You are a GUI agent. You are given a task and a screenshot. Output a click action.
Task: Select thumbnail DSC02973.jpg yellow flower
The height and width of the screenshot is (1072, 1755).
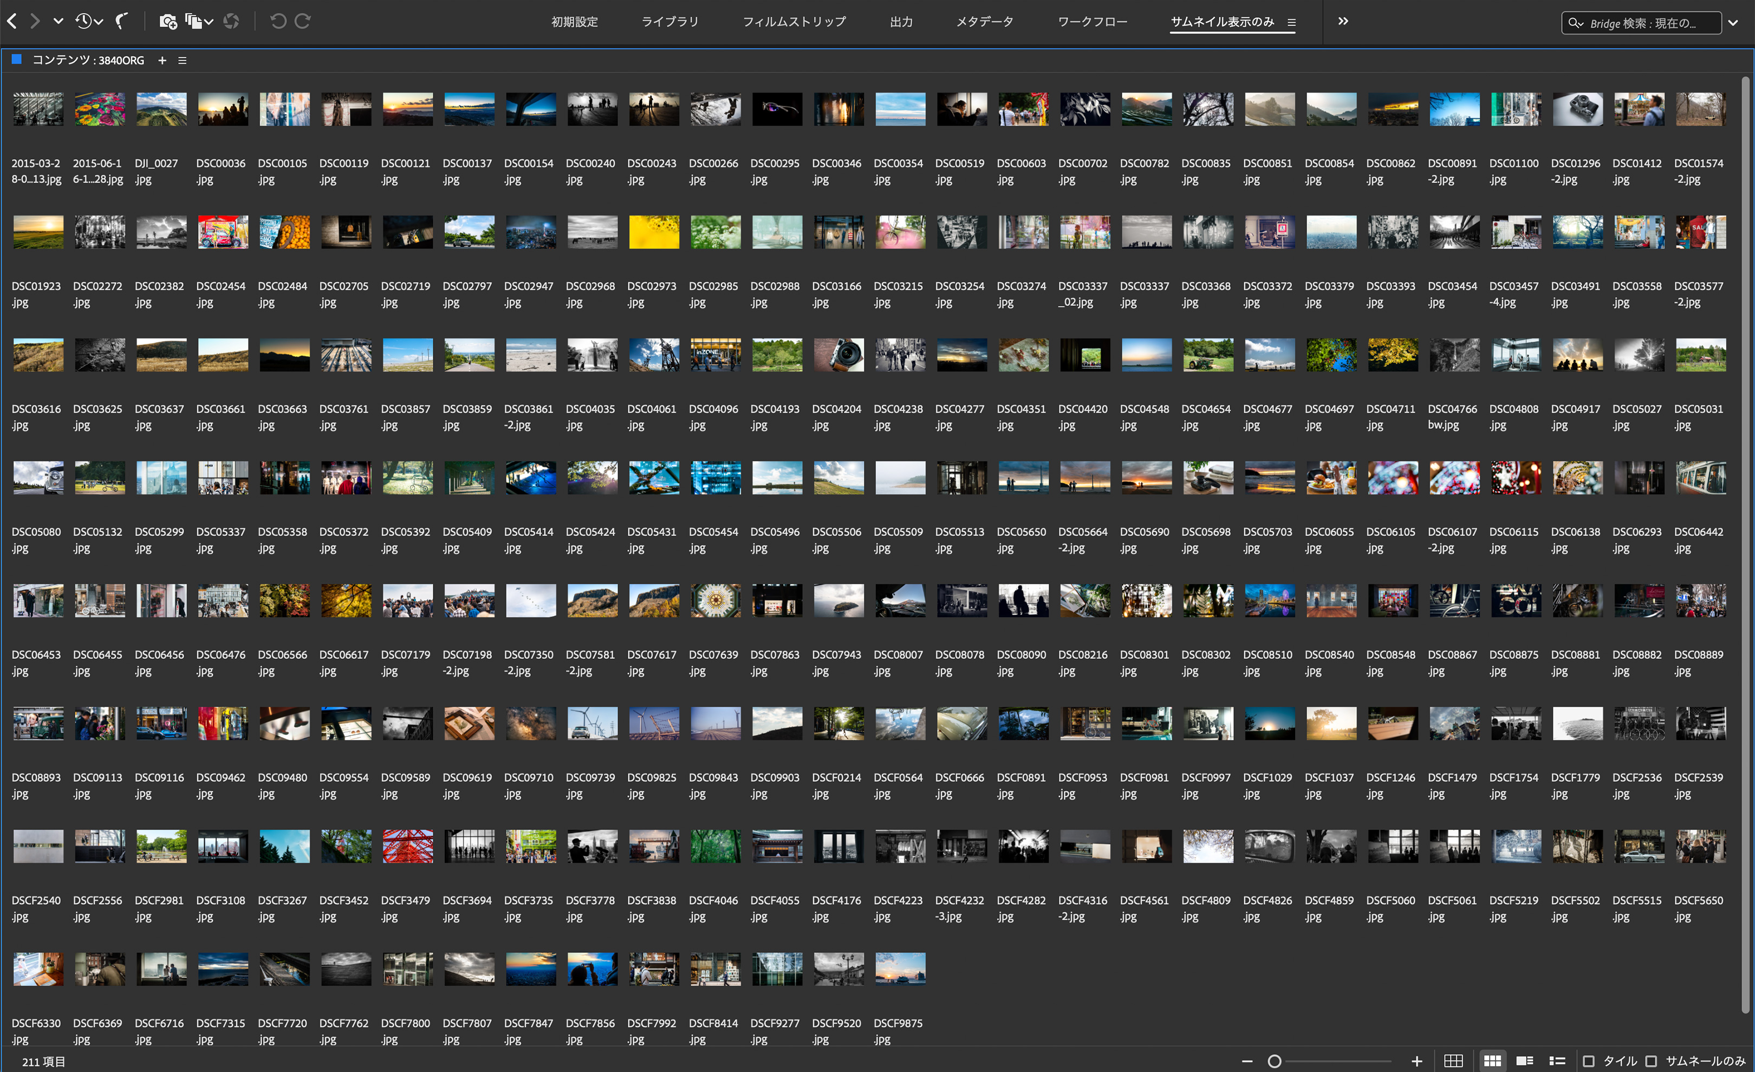click(654, 233)
